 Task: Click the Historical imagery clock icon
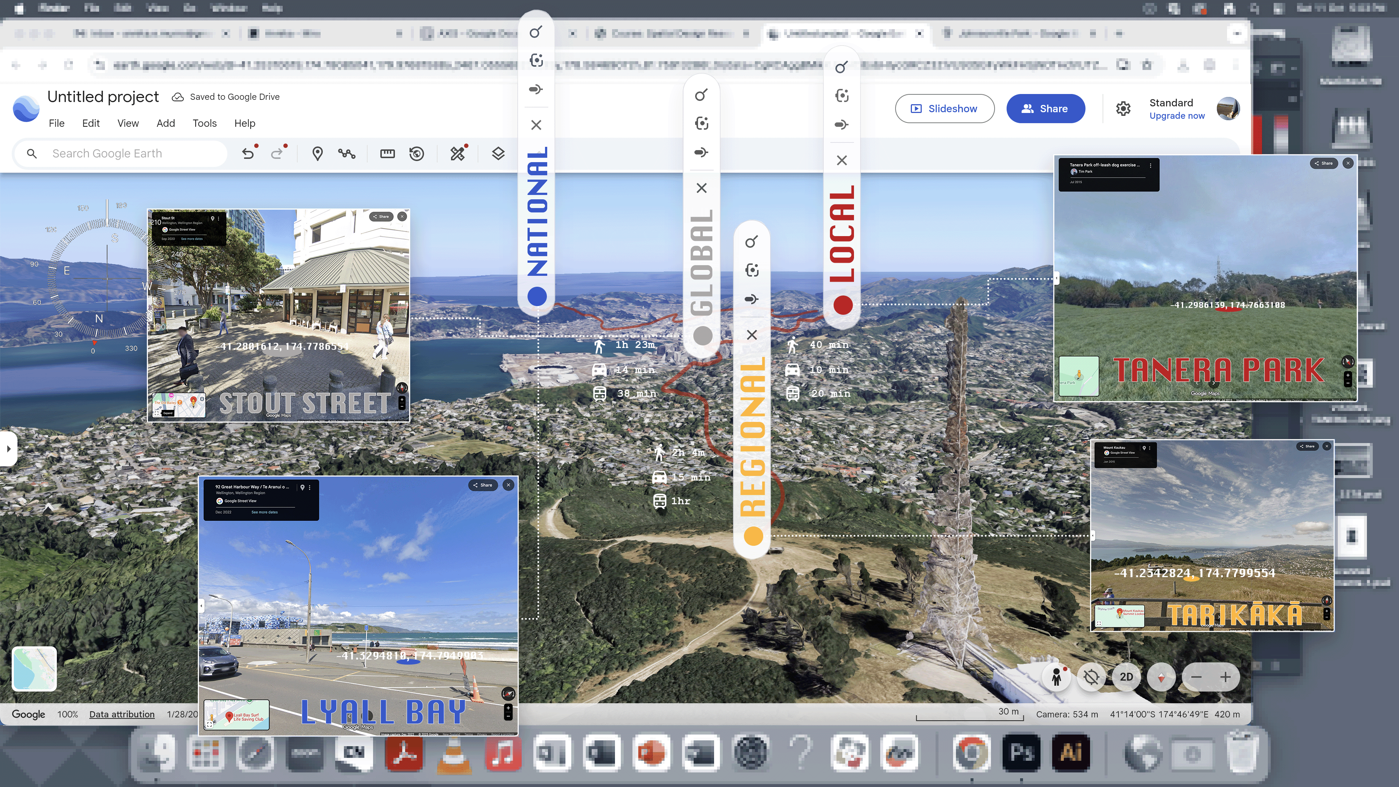416,154
